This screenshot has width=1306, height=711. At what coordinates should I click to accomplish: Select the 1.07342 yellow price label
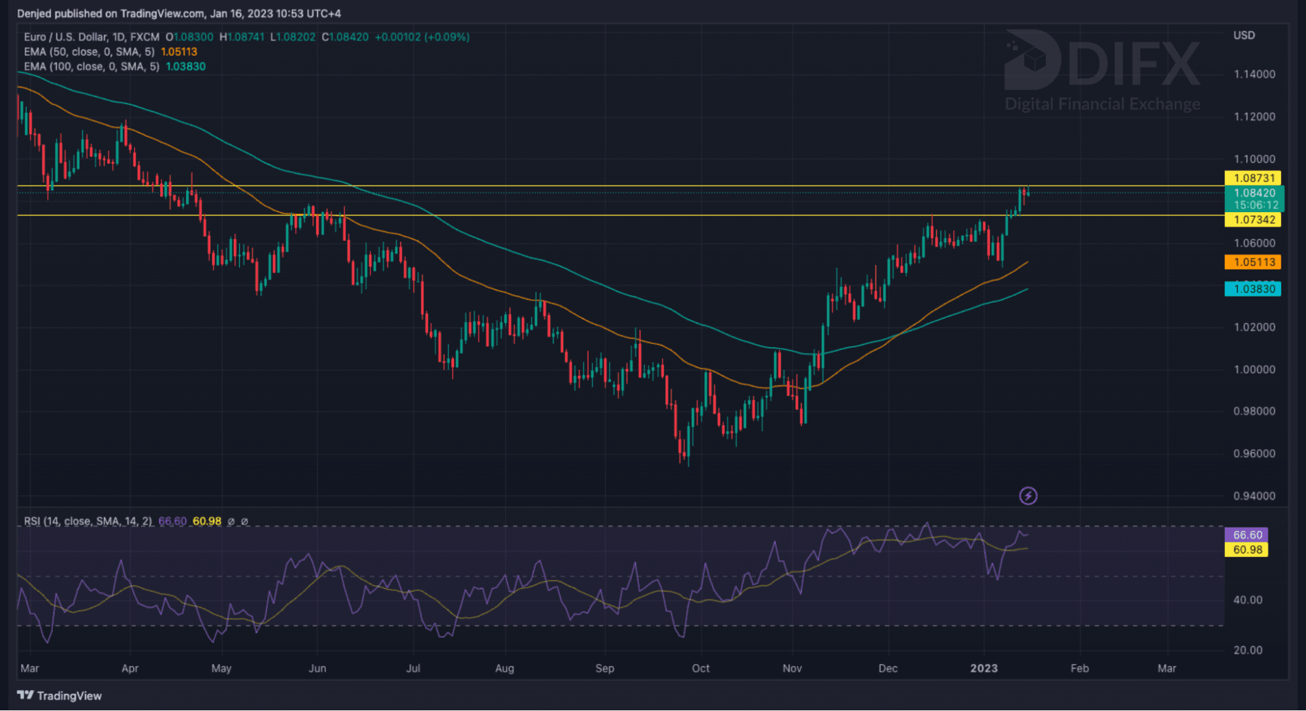[1252, 219]
